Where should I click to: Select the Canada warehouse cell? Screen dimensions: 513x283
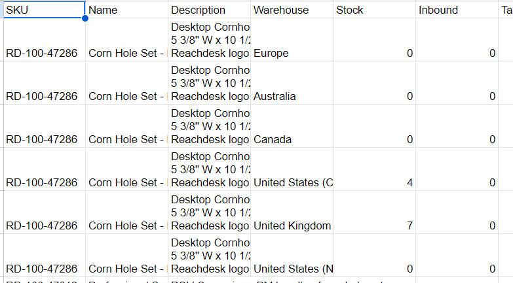pos(292,139)
